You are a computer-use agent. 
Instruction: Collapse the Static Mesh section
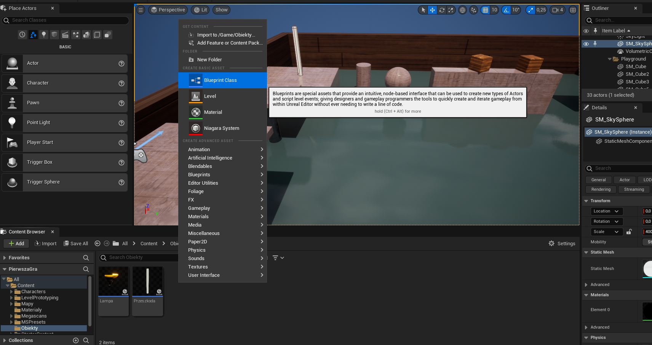tap(586, 252)
